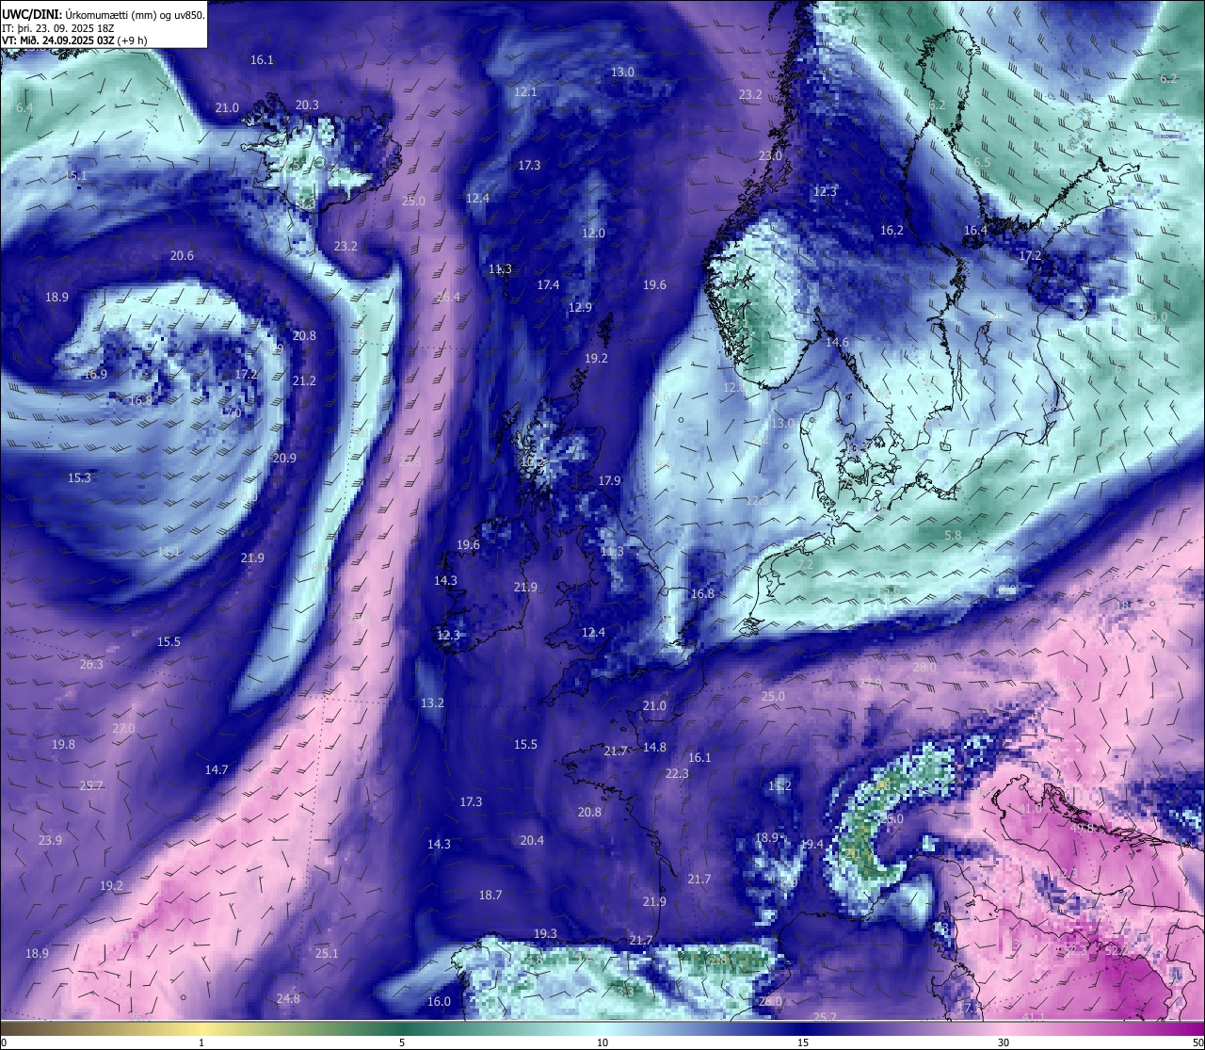The width and height of the screenshot is (1205, 1050).
Task: Click the 5 tick label on colorbar
Action: click(x=402, y=1043)
